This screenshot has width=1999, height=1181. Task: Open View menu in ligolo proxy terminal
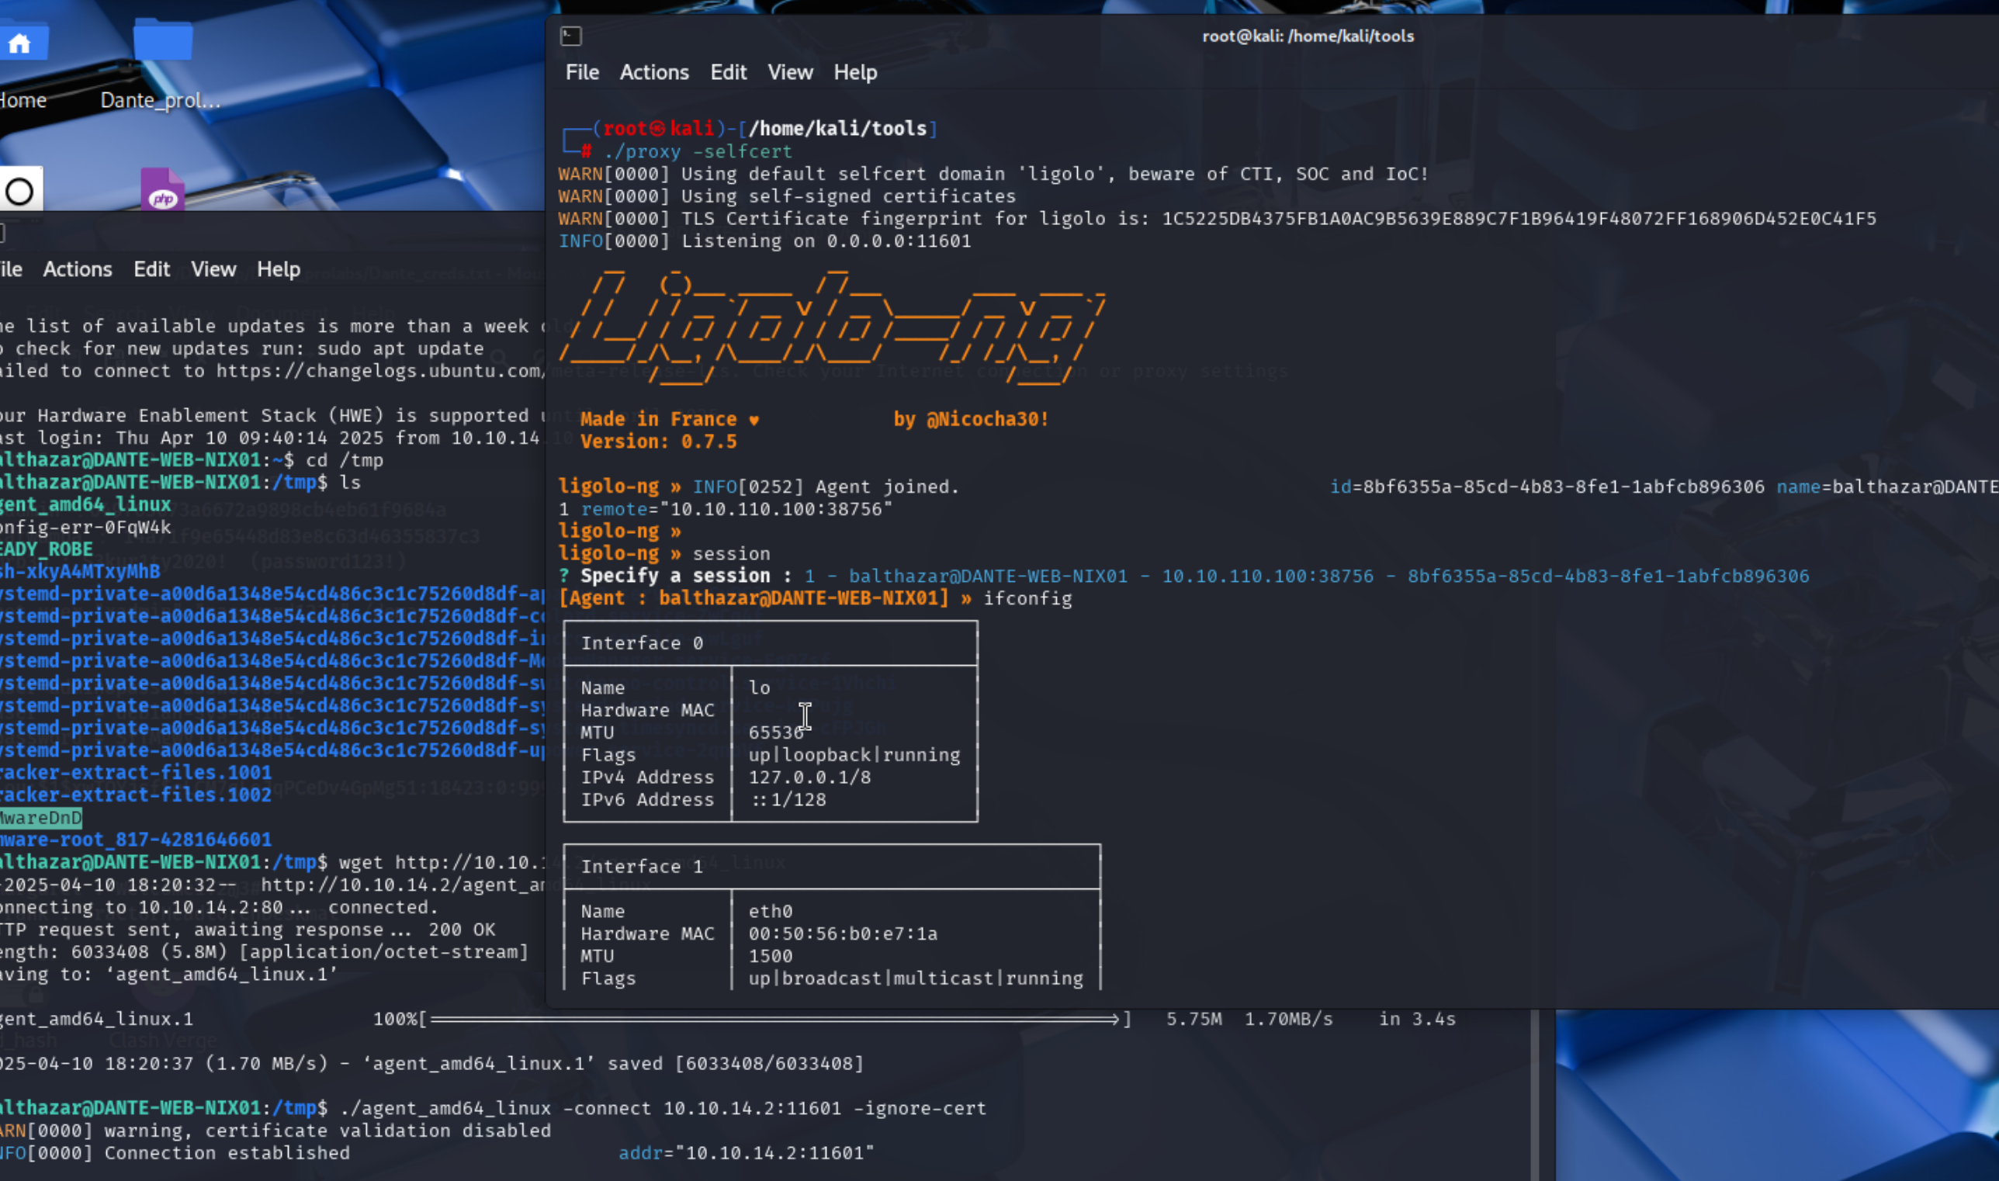tap(789, 72)
